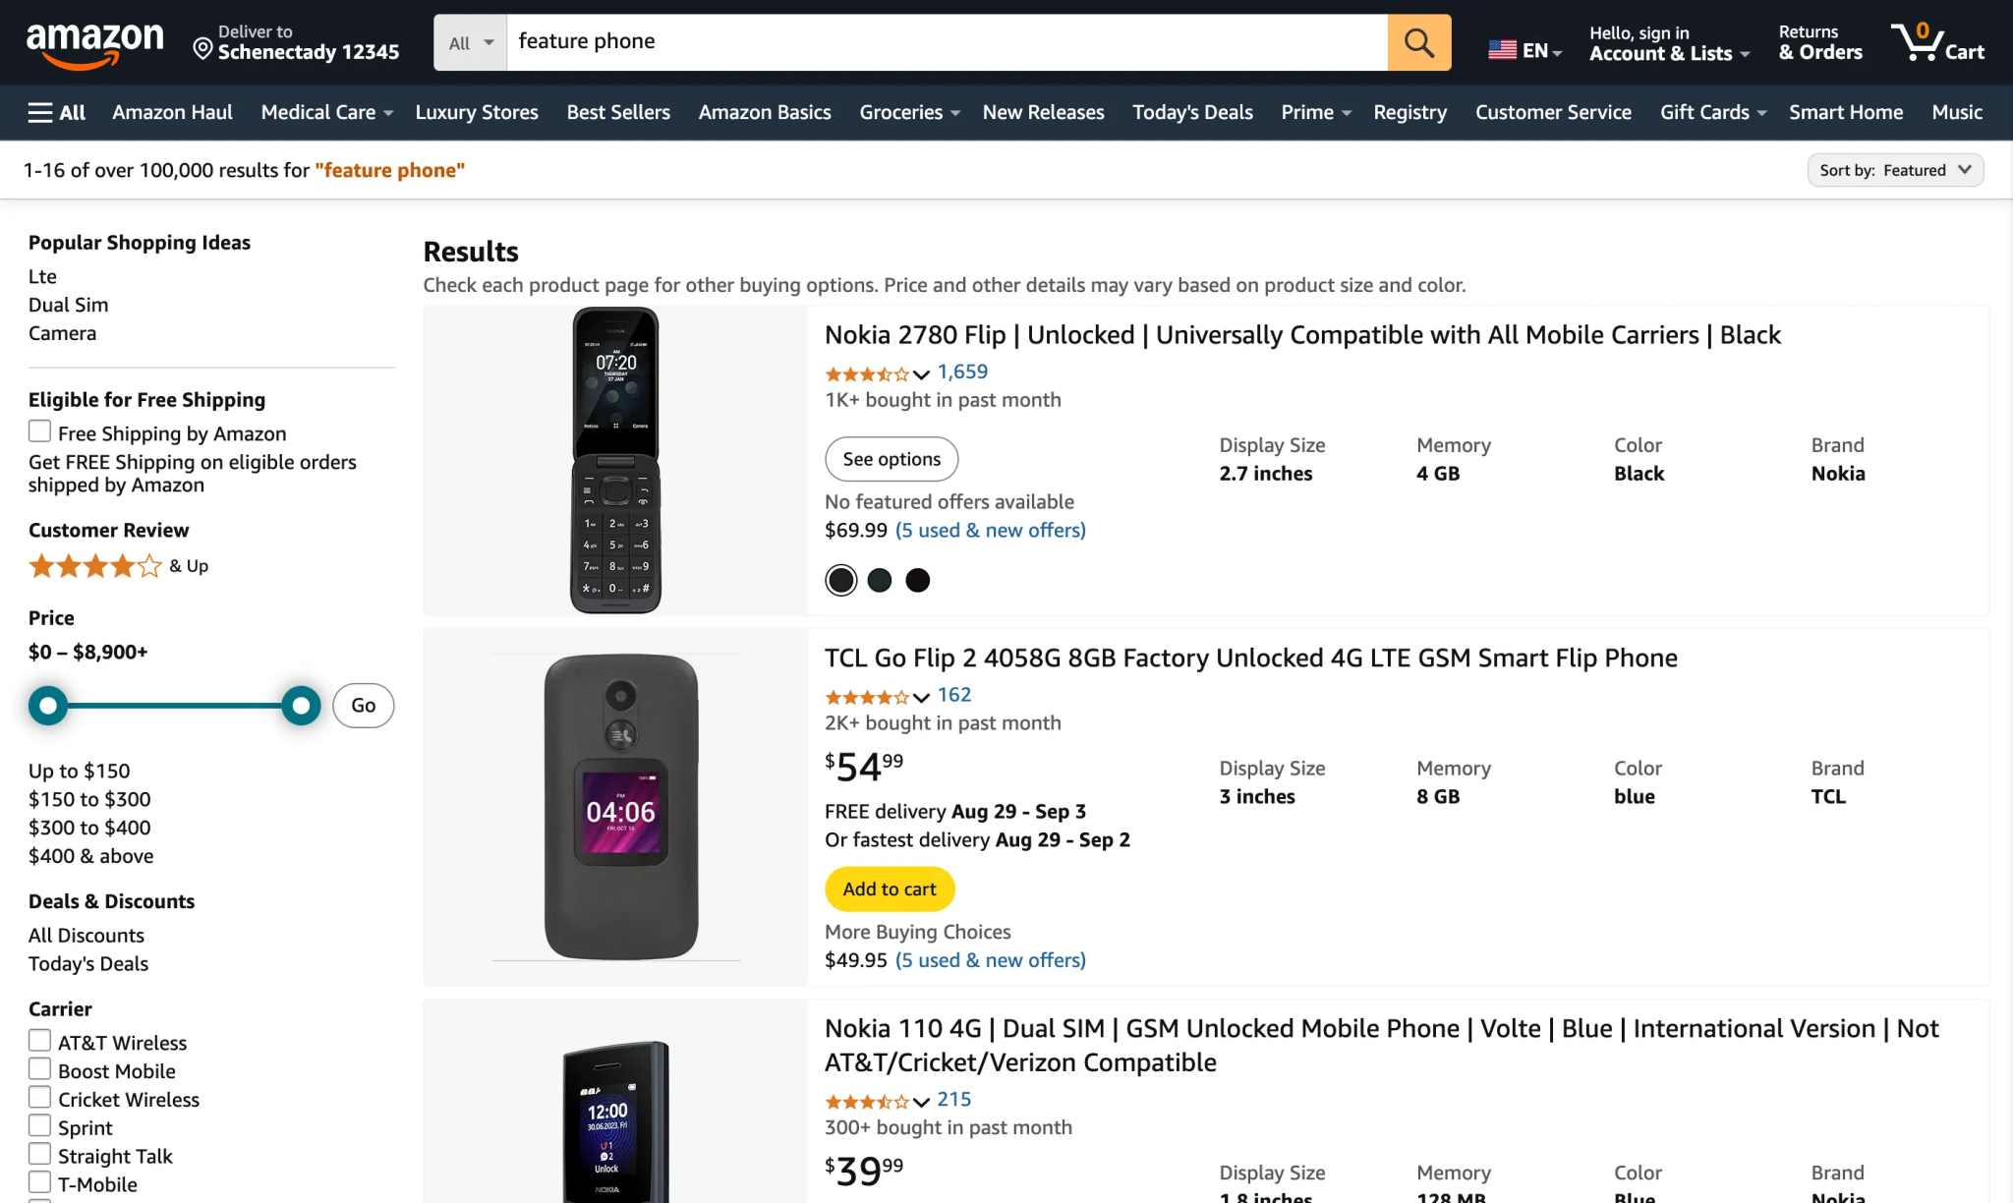Select Best Sellers in the navigation bar
2013x1203 pixels.
click(617, 112)
